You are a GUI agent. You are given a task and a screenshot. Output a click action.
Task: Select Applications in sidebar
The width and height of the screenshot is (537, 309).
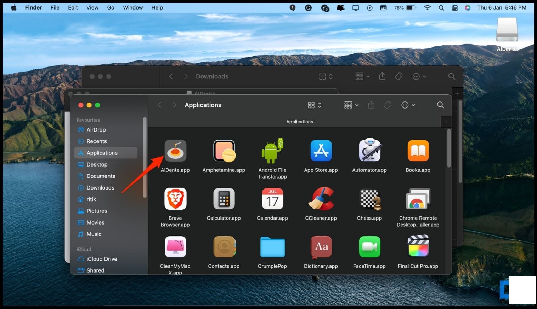click(106, 153)
